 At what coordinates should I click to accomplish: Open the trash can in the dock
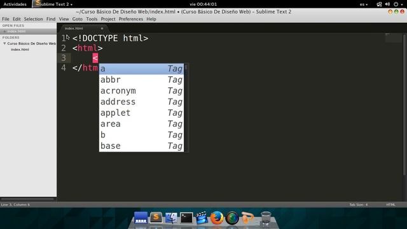pos(266,218)
